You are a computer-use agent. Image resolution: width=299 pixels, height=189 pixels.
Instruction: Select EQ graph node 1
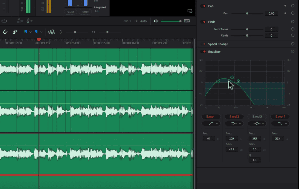[218, 82]
